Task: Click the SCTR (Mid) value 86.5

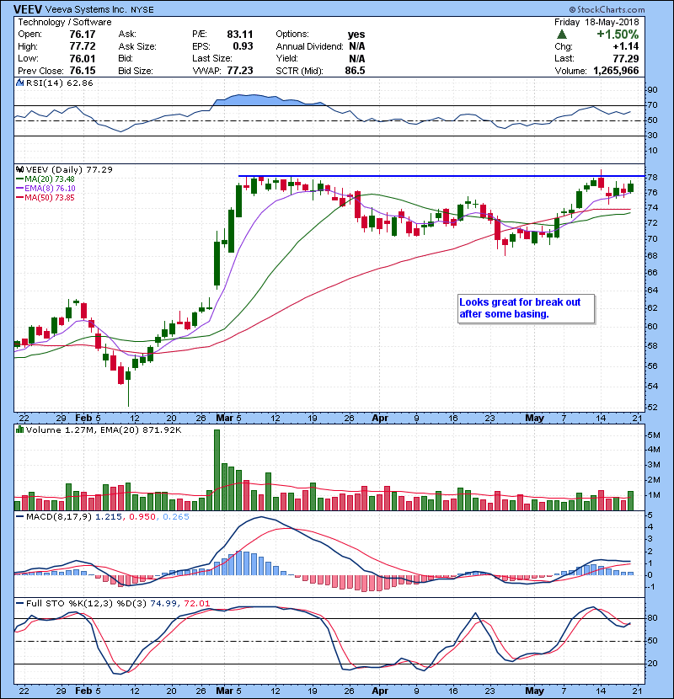Action: click(355, 71)
